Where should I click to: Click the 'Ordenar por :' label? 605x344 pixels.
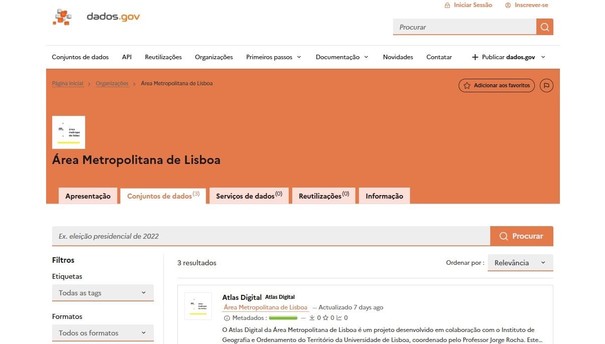[465, 263]
